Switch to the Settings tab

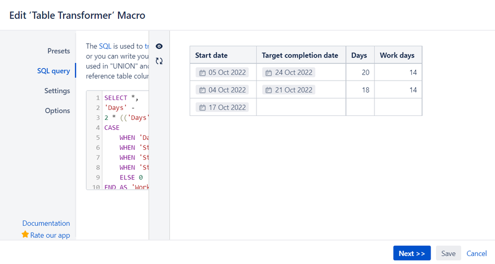tap(57, 91)
